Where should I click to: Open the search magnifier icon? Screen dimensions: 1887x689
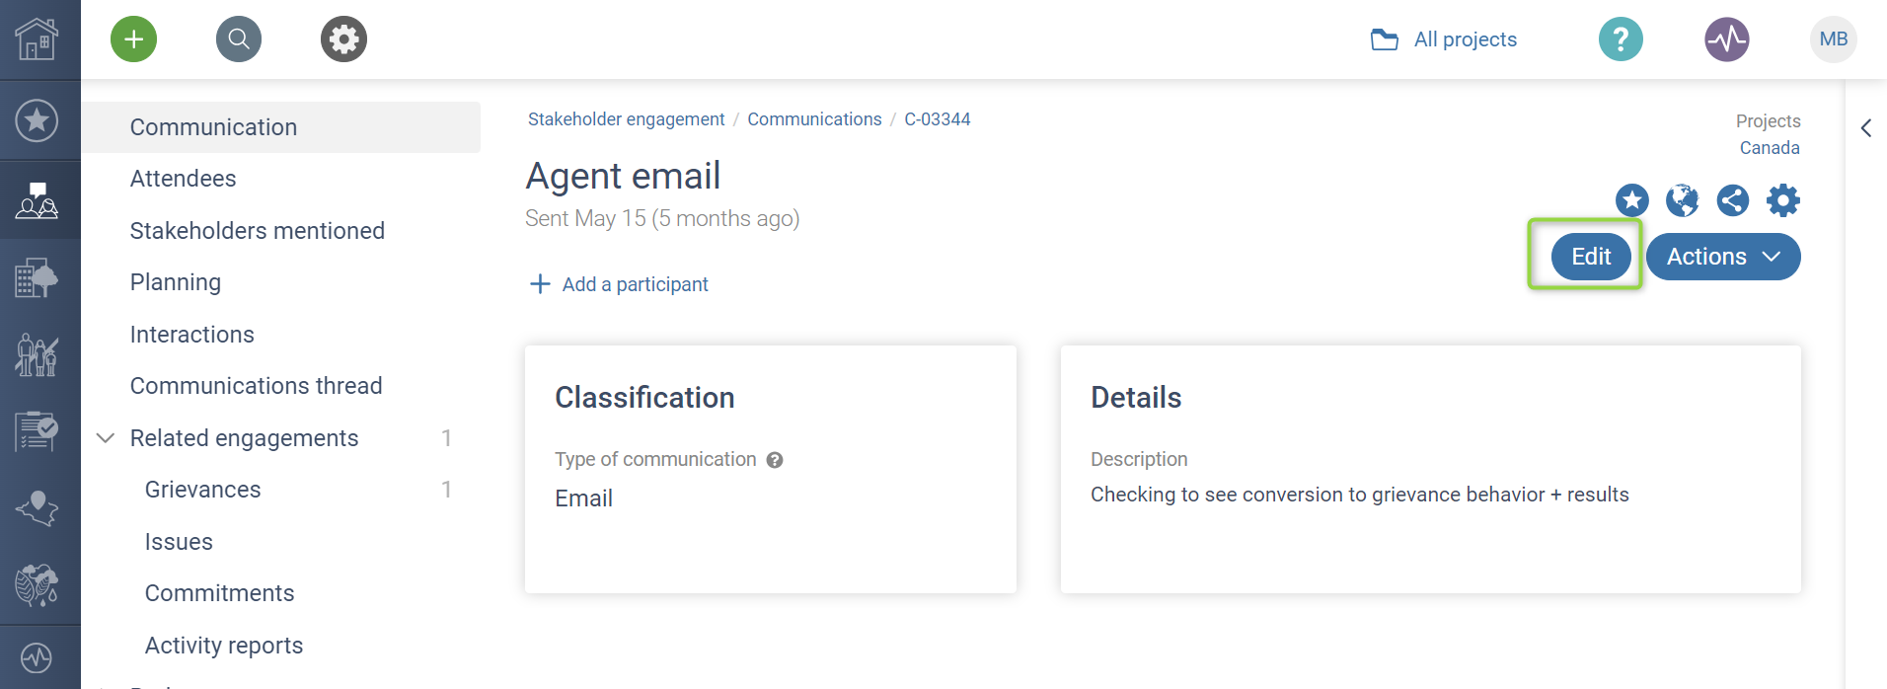point(239,39)
